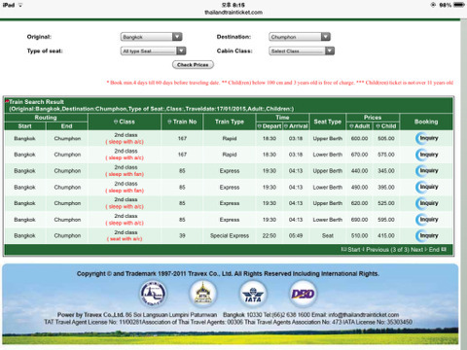The width and height of the screenshot is (467, 350).
Task: Inquiry for train 85 Upper Berth 440.00
Action: click(426, 171)
